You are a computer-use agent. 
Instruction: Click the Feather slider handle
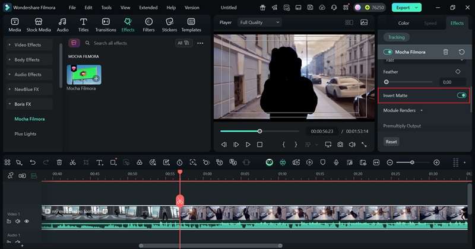[387, 82]
